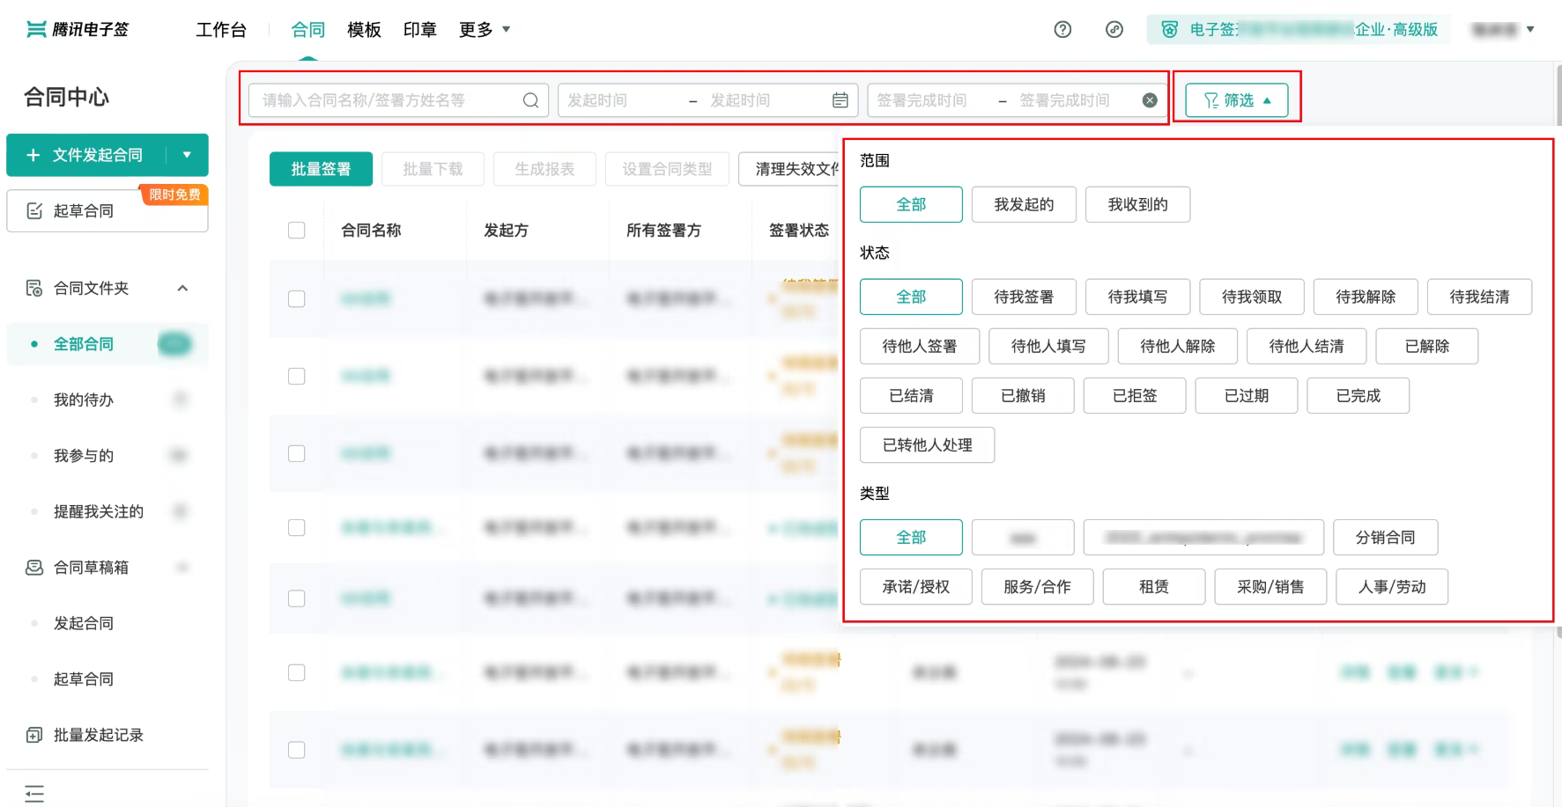Click the 批量下载 button
Image resolution: width=1562 pixels, height=807 pixels.
tap(433, 169)
